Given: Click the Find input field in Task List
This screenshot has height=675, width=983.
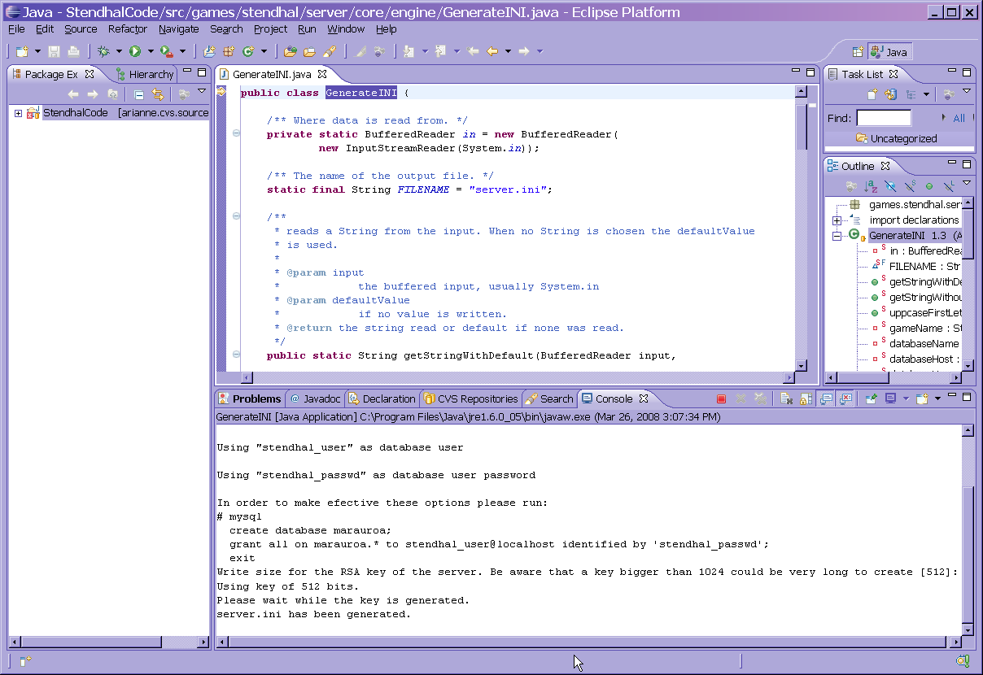Looking at the screenshot, I should pyautogui.click(x=884, y=118).
